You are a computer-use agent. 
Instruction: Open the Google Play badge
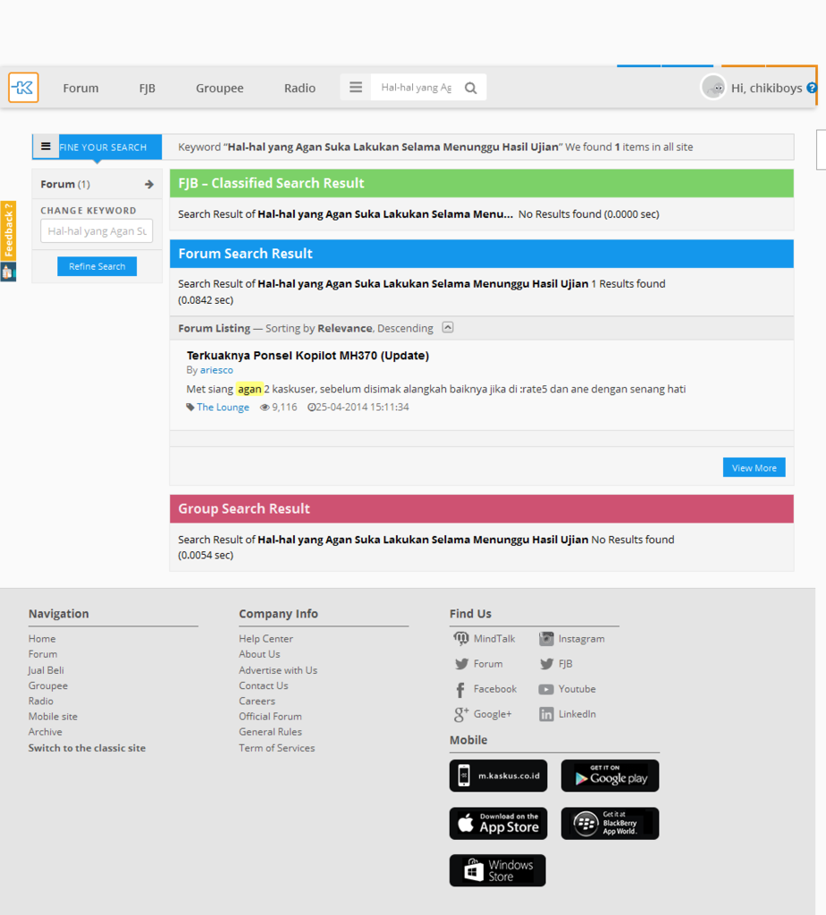coord(610,776)
